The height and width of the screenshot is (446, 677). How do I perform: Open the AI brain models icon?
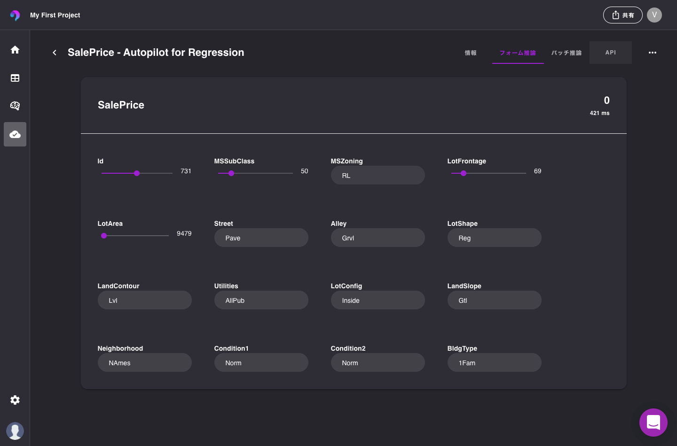15,106
